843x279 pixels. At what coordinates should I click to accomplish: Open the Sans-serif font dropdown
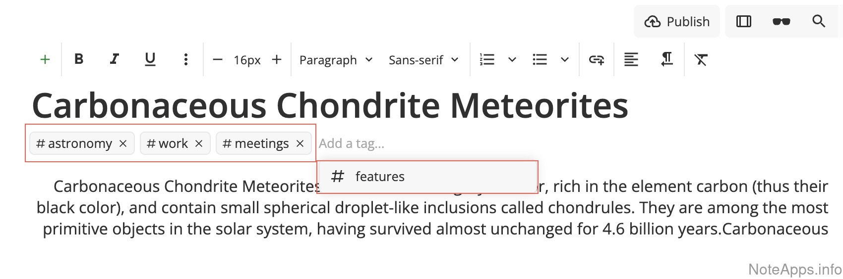coord(423,60)
